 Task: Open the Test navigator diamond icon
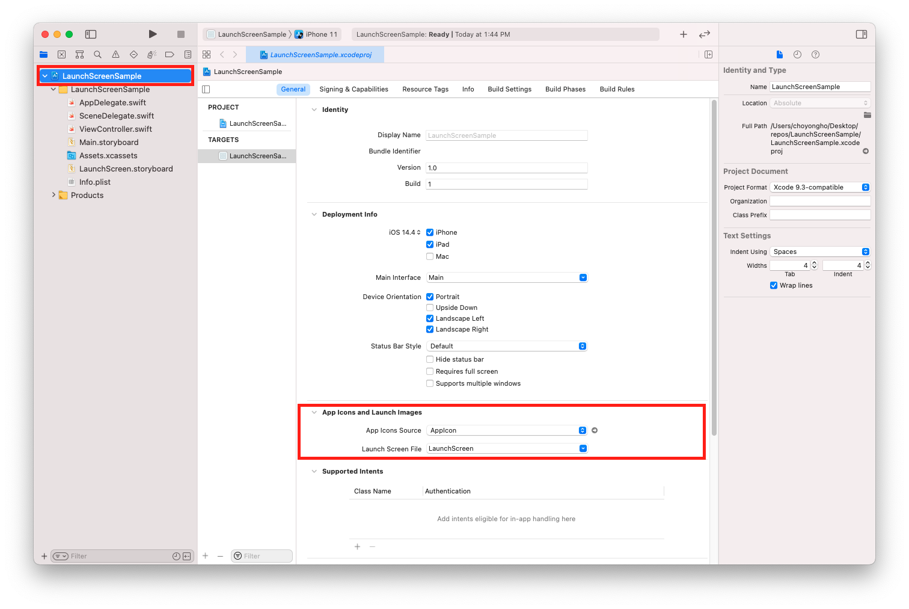coord(133,54)
